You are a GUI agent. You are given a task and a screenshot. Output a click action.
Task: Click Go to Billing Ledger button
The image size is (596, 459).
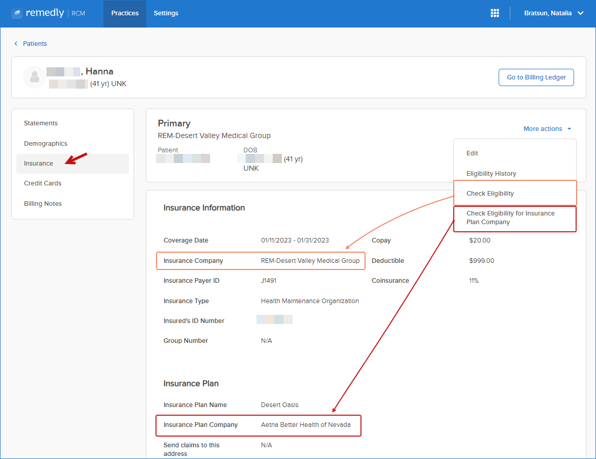536,77
